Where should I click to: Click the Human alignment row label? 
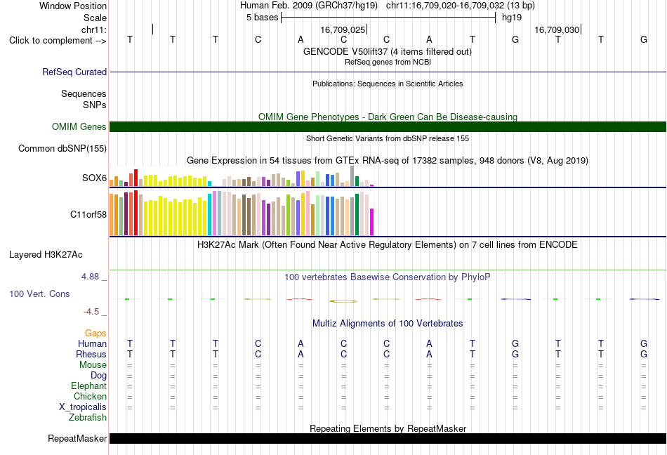pyautogui.click(x=92, y=343)
